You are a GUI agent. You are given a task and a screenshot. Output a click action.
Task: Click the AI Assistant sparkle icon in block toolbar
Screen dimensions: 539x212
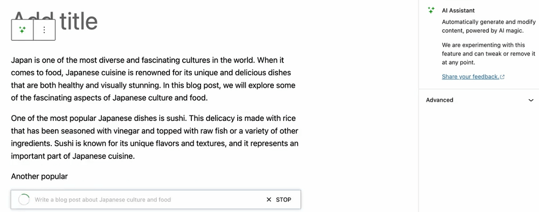[x=22, y=30]
